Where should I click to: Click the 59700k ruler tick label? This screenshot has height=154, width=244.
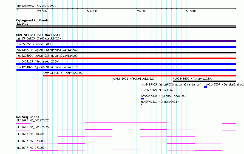[141, 11]
